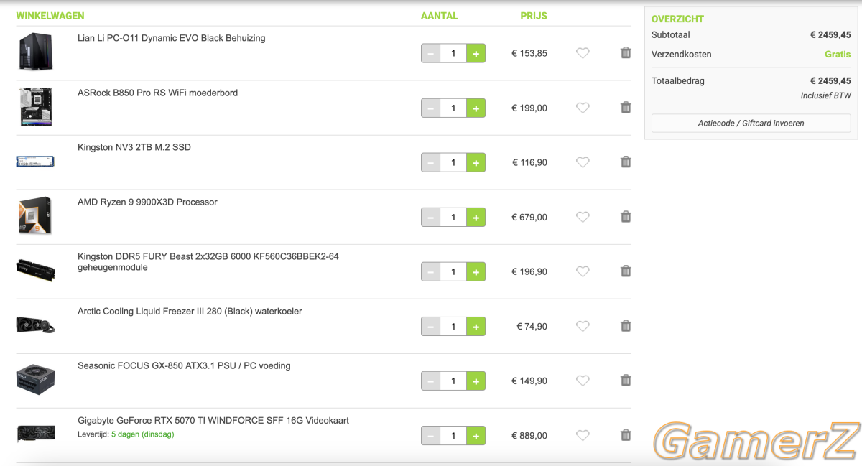Open Lian Li PC-O11 Dynamic EVO product link
Screen dimensions: 862x466
click(171, 38)
